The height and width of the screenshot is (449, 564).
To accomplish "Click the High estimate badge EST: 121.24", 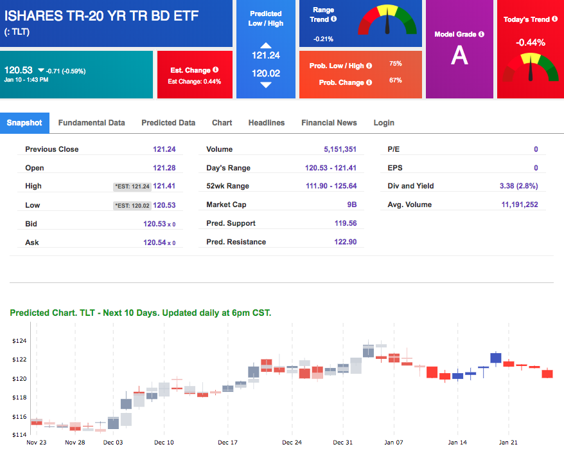I will click(132, 187).
